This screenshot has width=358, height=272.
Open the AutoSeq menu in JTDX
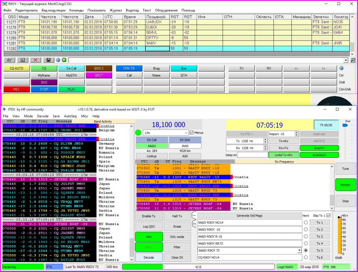70,116
